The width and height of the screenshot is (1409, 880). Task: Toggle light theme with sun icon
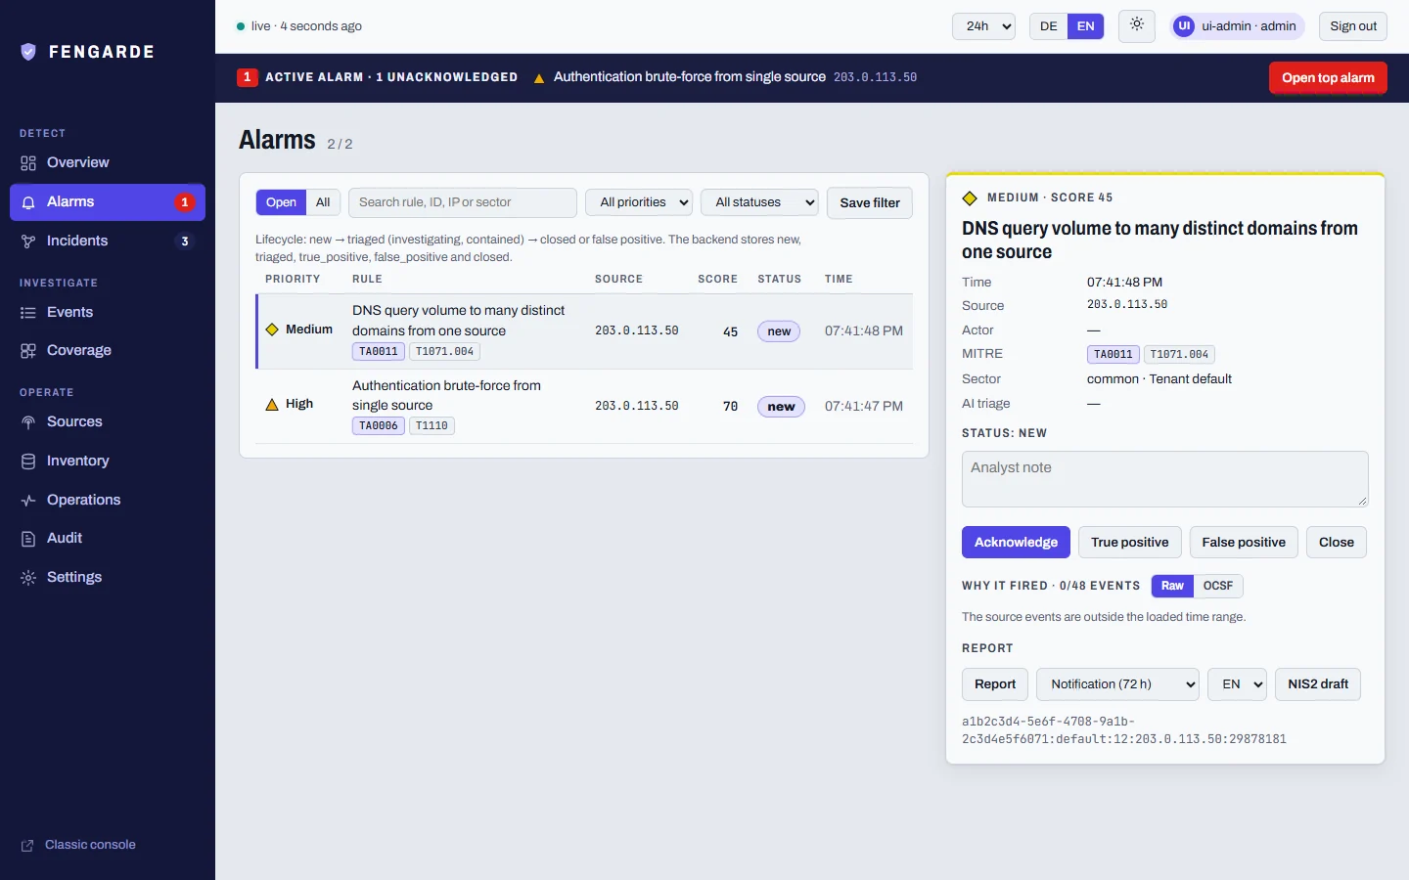(1137, 25)
